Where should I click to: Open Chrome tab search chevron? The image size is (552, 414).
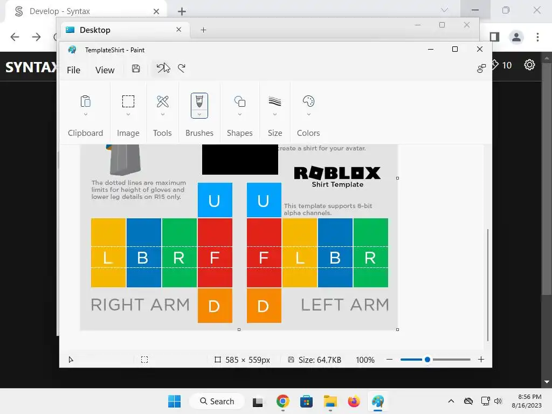pyautogui.click(x=445, y=10)
